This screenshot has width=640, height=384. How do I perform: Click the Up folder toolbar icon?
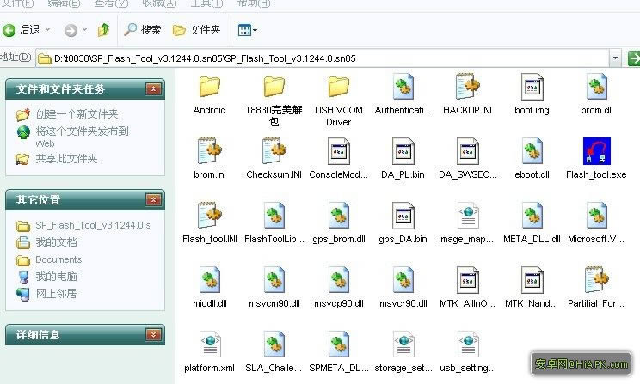pos(103,30)
